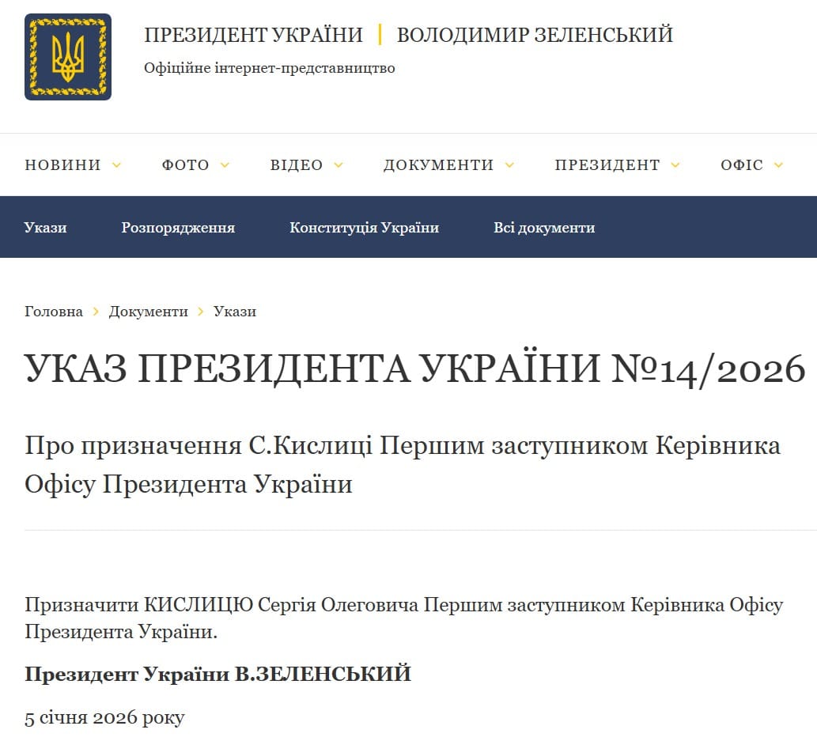Viewport: 817px width, 741px height.
Task: Expand the ОФІС menu chevron
Action: [x=779, y=165]
